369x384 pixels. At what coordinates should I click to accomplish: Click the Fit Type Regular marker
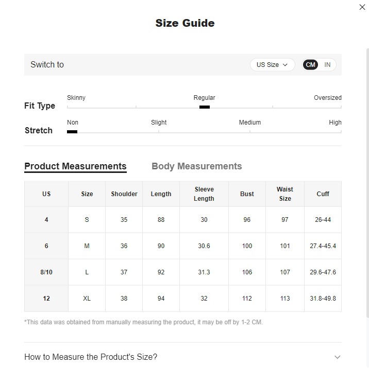click(x=205, y=107)
